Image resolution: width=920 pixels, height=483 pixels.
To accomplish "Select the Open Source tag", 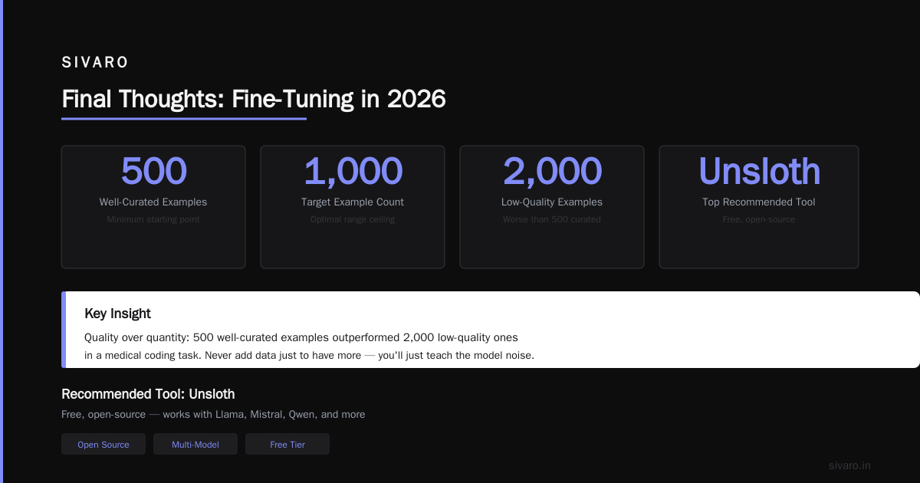I will [103, 445].
